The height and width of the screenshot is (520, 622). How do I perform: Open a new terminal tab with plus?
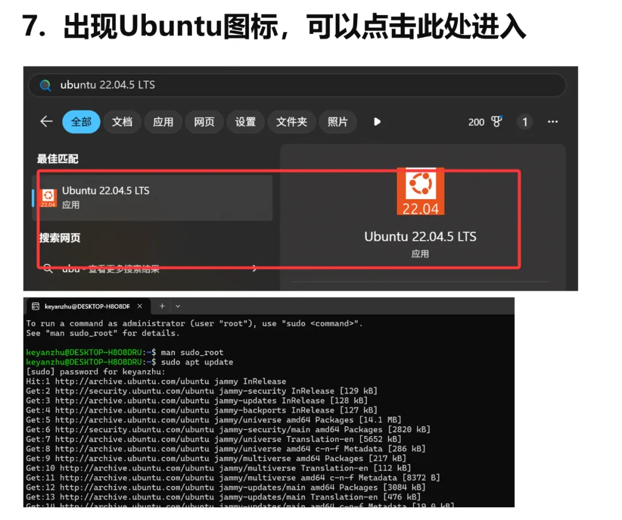(x=162, y=306)
